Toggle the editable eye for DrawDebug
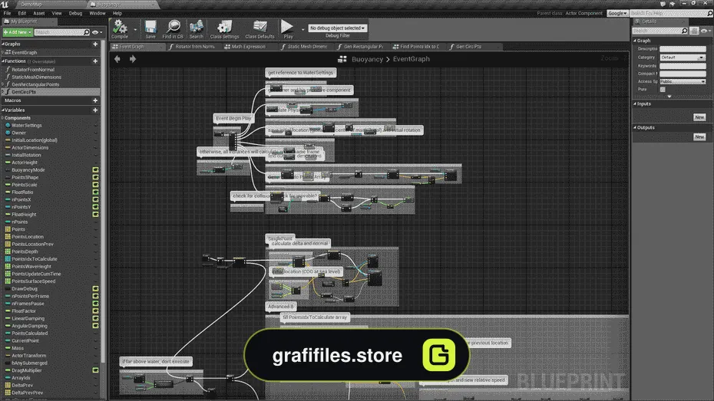 pyautogui.click(x=96, y=289)
